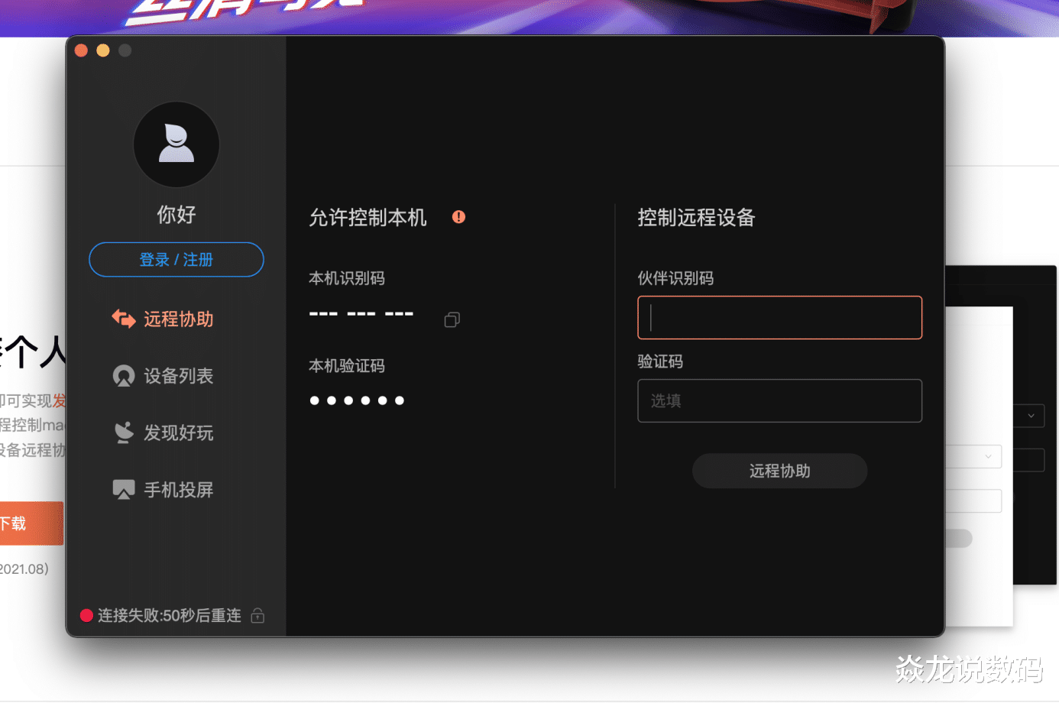Screen dimensions: 1059x703
Task: Select 设备列表 from the sidebar menu
Action: tap(179, 375)
